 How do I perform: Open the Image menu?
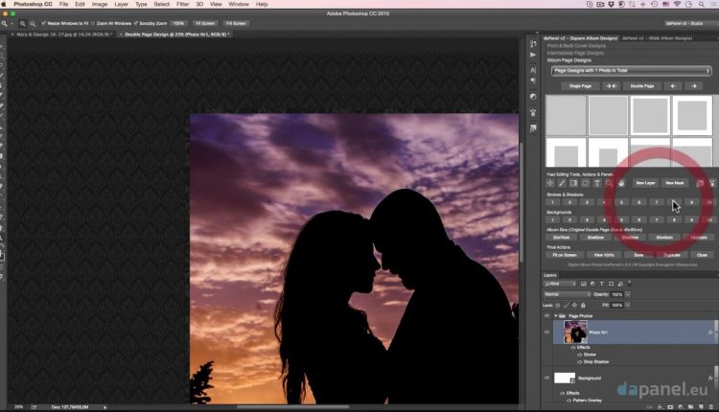pyautogui.click(x=100, y=4)
